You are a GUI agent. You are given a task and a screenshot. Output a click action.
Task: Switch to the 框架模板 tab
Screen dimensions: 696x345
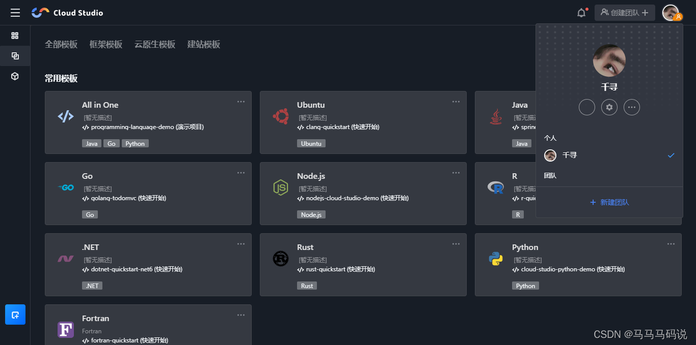(106, 44)
